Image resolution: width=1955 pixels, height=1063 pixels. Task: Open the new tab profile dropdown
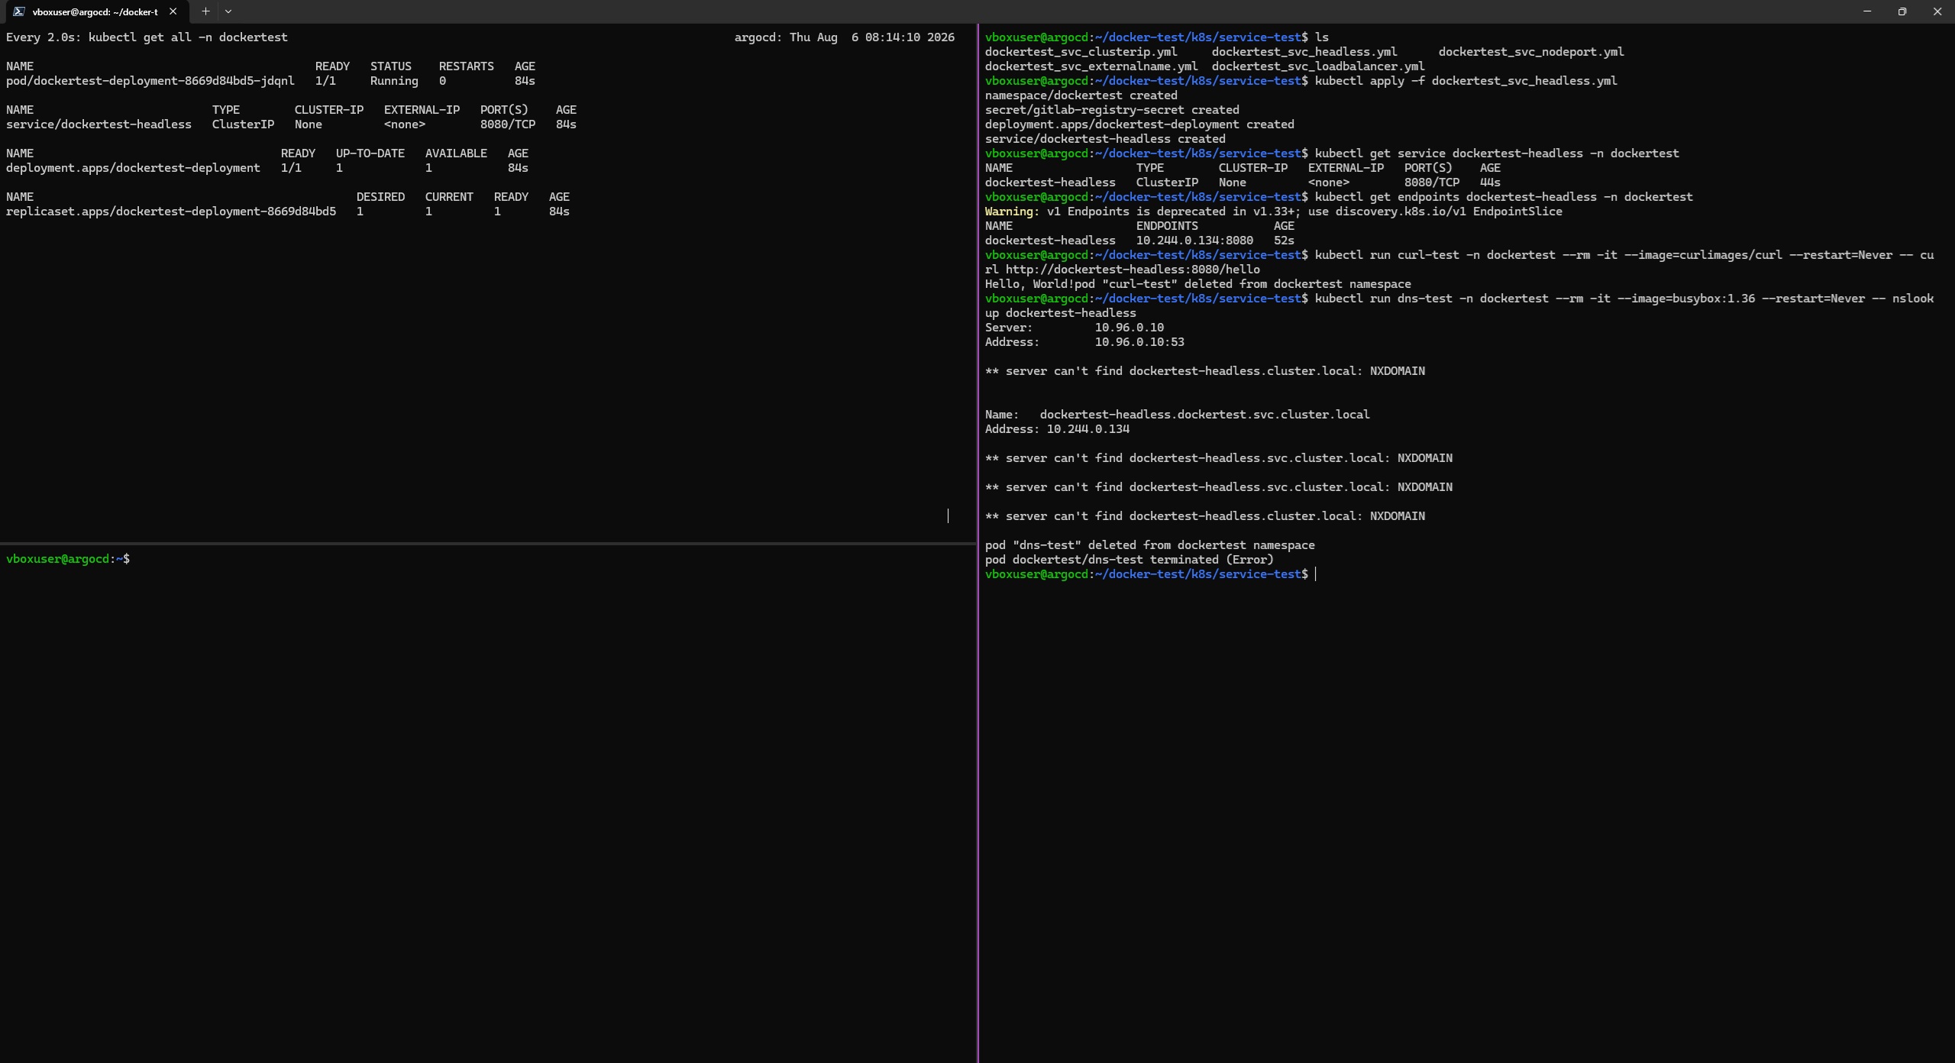coord(228,11)
